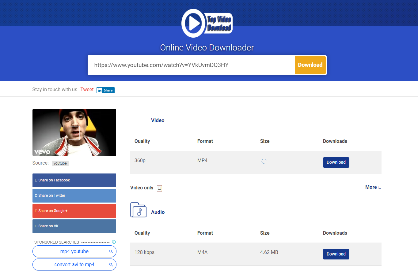Click the search icon in 'mp4 youtube' pill
This screenshot has height=272, width=418.
point(111,252)
